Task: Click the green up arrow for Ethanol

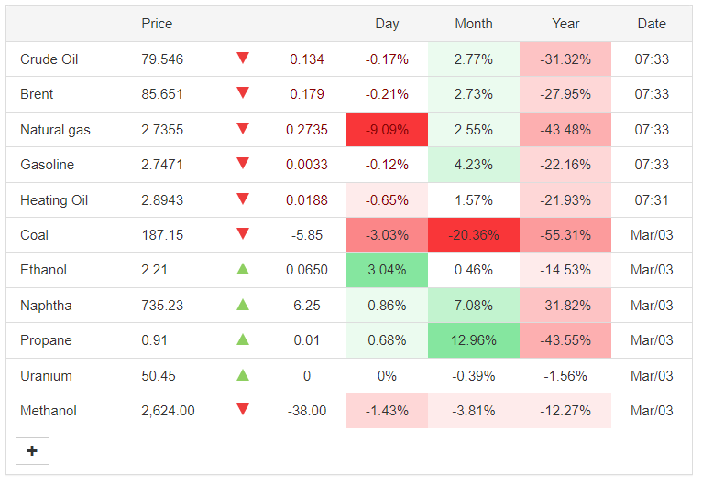Action: pyautogui.click(x=243, y=269)
